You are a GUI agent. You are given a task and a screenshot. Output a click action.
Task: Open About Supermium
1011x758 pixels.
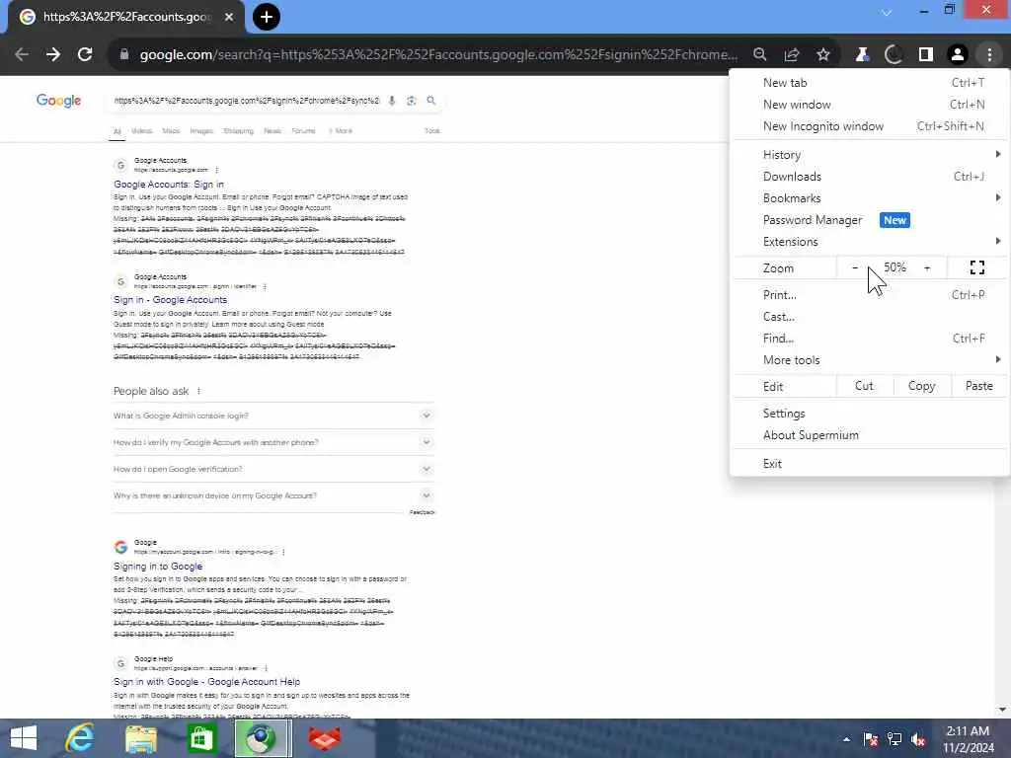(869, 435)
